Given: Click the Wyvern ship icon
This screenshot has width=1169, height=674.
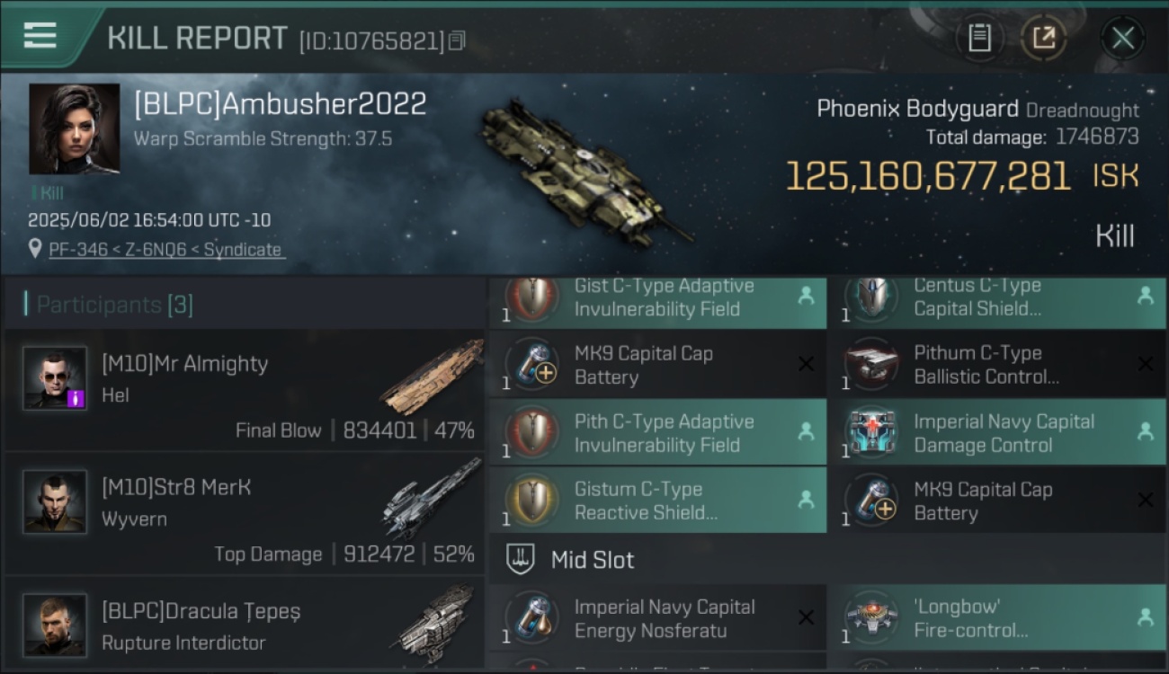Looking at the screenshot, I should click(432, 499).
